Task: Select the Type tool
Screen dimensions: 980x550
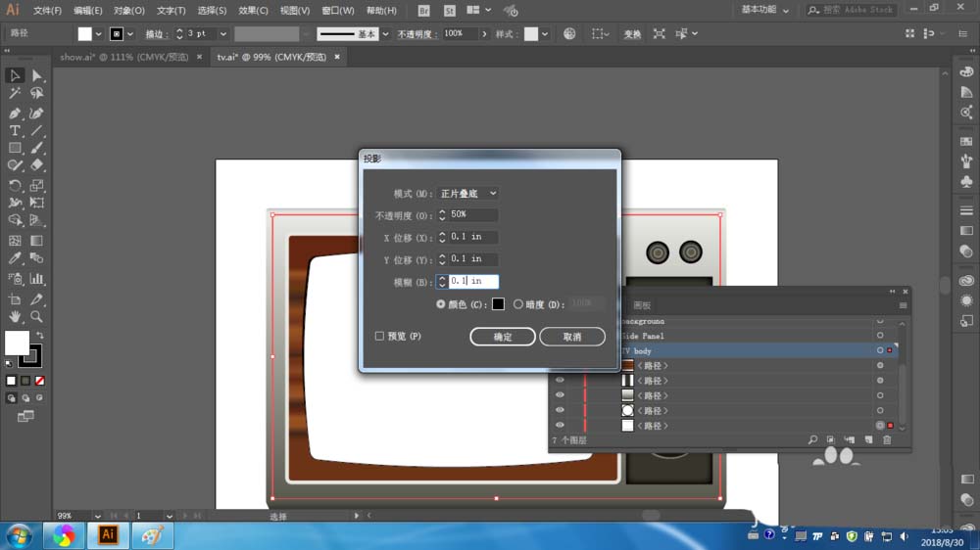Action: [x=15, y=130]
